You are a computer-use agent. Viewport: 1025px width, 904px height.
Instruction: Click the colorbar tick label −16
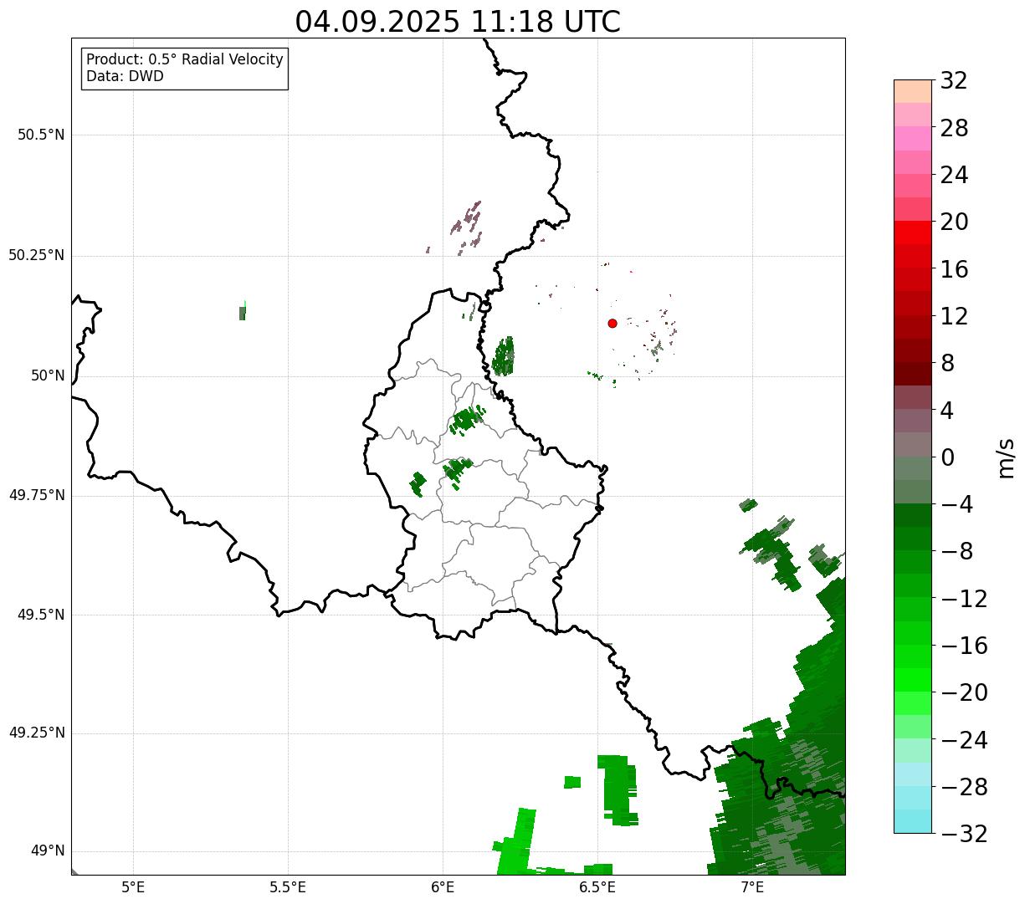[x=963, y=646]
